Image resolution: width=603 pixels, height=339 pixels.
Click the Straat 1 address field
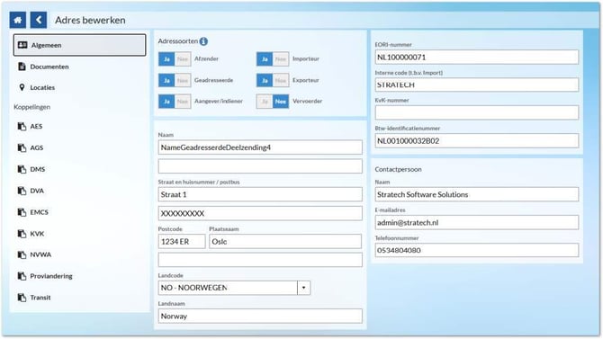click(260, 194)
